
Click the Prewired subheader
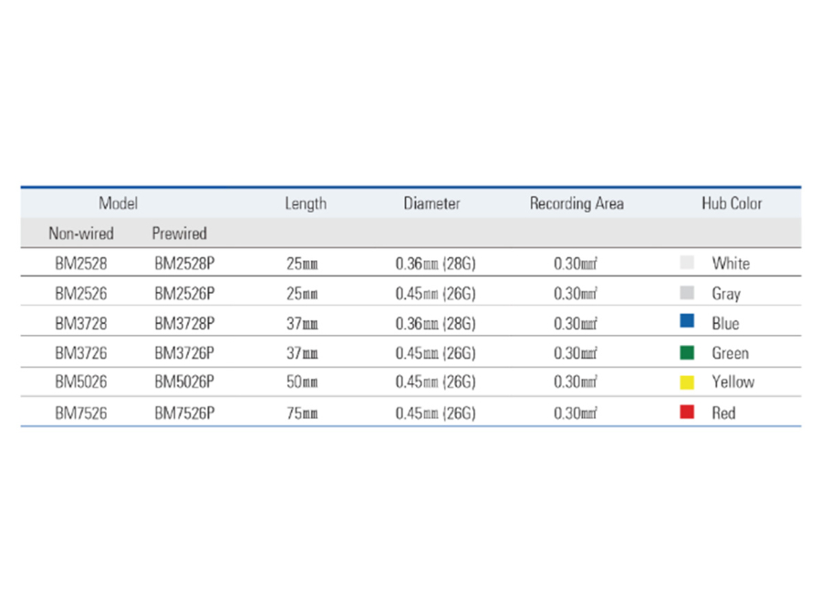[179, 233]
